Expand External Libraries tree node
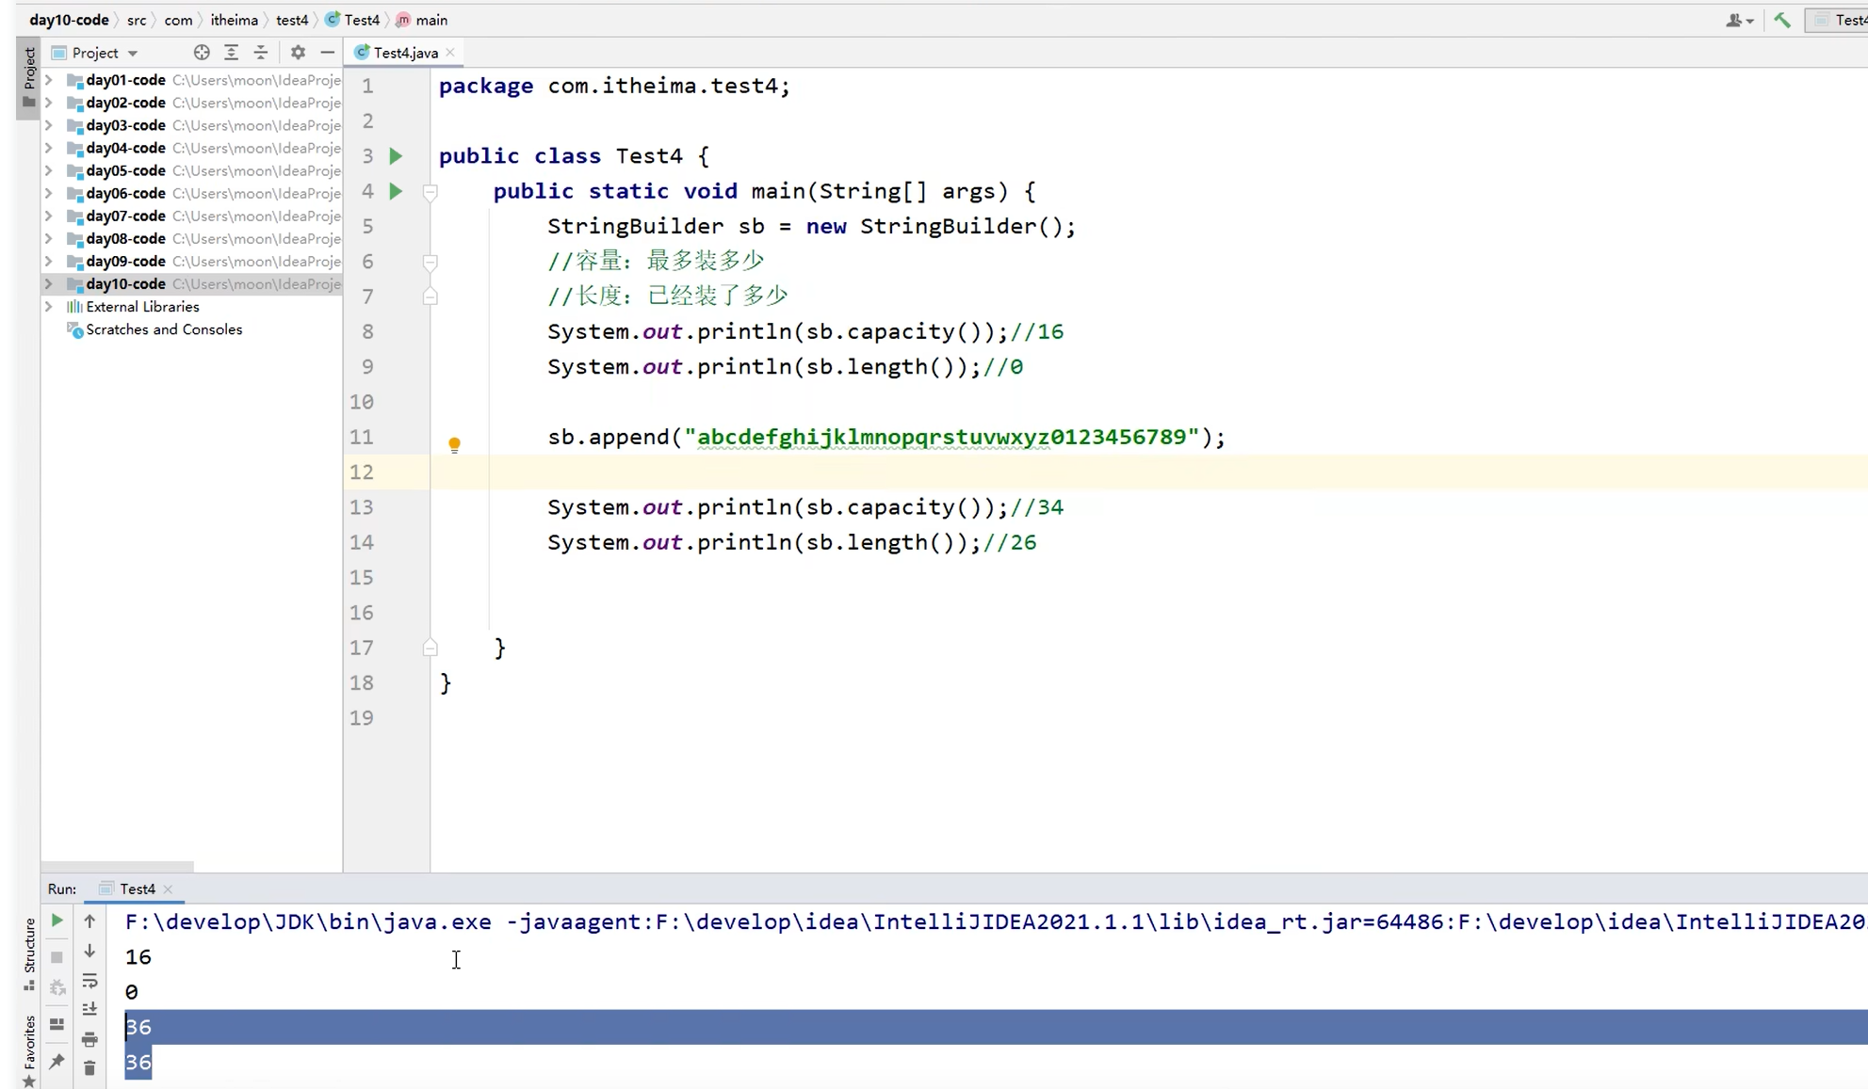This screenshot has width=1868, height=1089. (x=49, y=307)
